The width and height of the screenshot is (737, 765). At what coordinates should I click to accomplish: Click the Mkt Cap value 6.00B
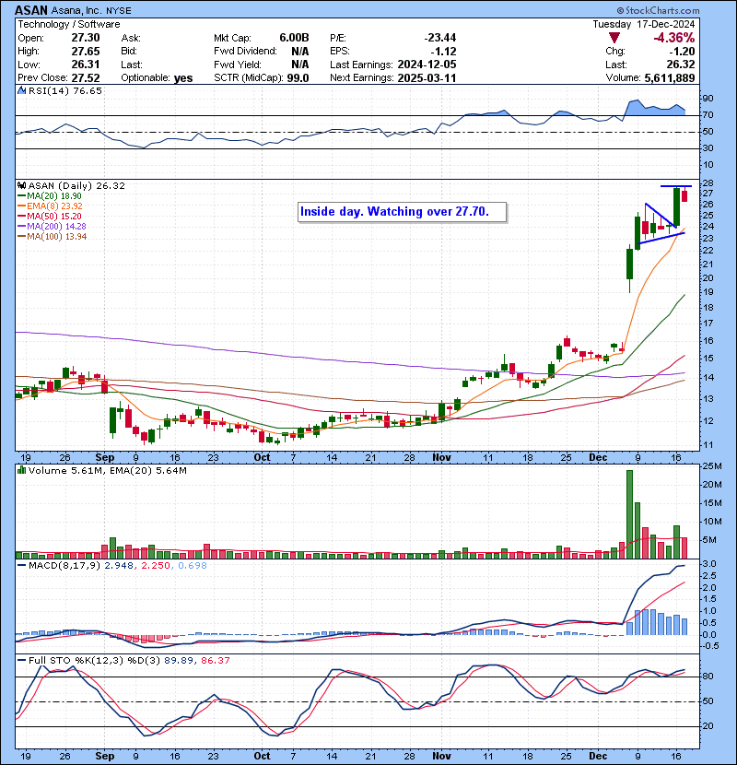(x=294, y=38)
